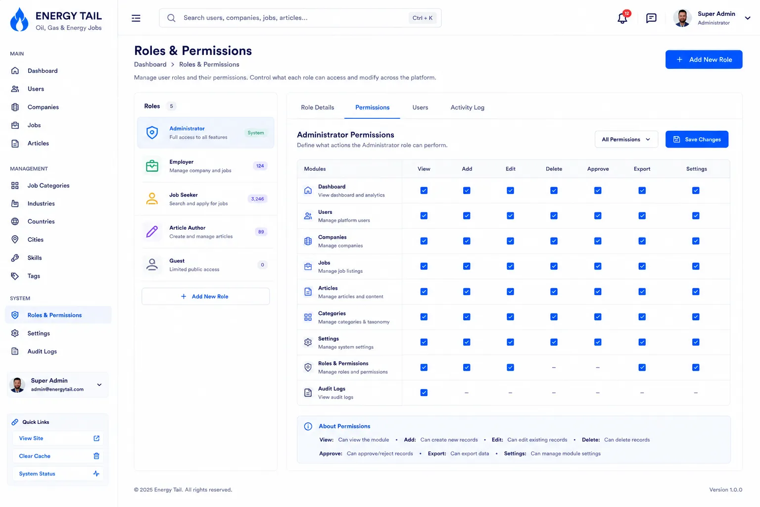Screen dimensions: 760x507
Task: Uncheck Roles & Permissions Export checkbox
Action: pyautogui.click(x=642, y=367)
